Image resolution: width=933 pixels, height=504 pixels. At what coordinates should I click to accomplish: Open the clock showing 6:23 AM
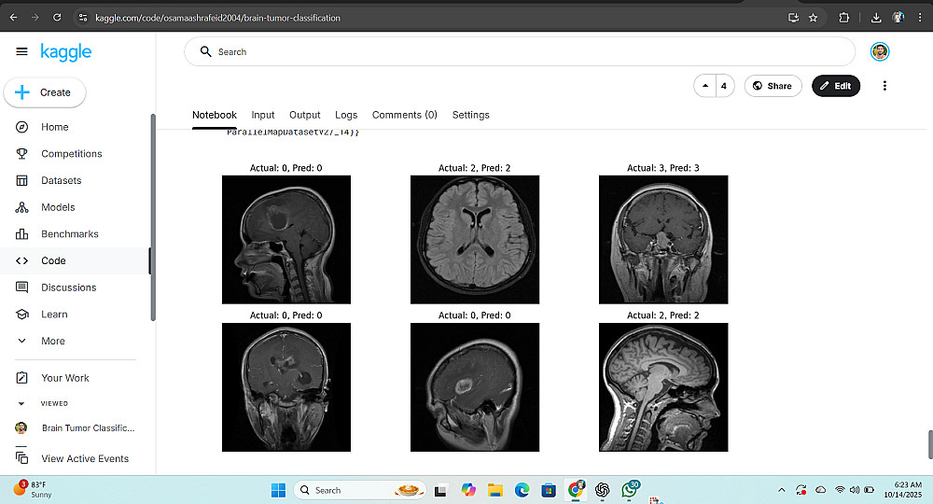tap(902, 490)
